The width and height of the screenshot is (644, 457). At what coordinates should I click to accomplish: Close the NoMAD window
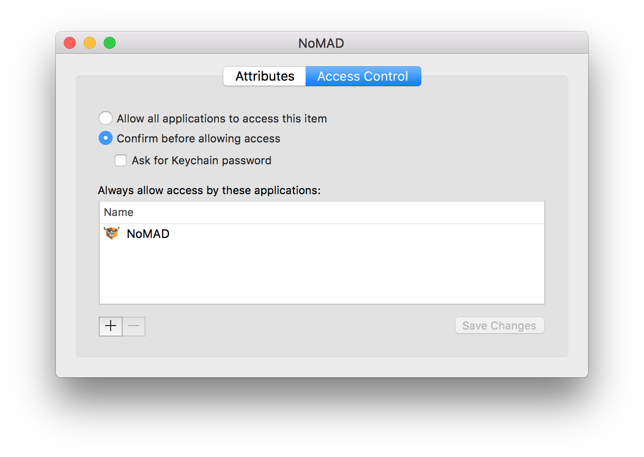[x=70, y=43]
